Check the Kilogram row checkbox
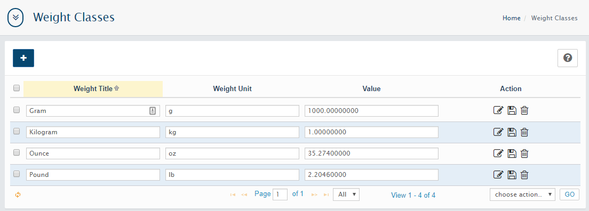Image resolution: width=589 pixels, height=211 pixels. click(x=17, y=132)
